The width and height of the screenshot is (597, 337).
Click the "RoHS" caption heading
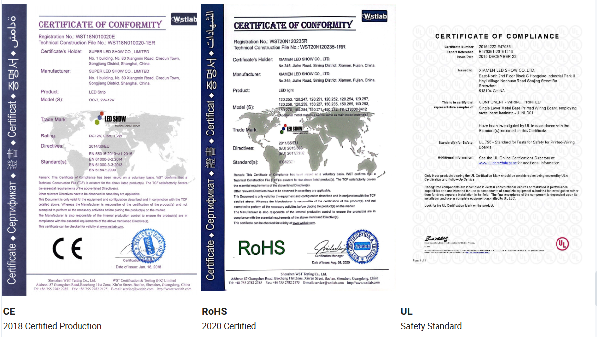pos(214,311)
